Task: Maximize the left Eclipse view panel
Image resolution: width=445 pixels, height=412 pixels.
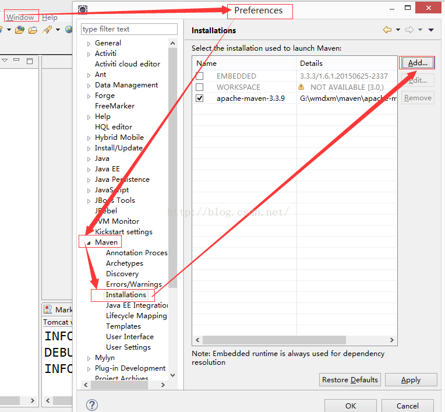Action: click(30, 61)
